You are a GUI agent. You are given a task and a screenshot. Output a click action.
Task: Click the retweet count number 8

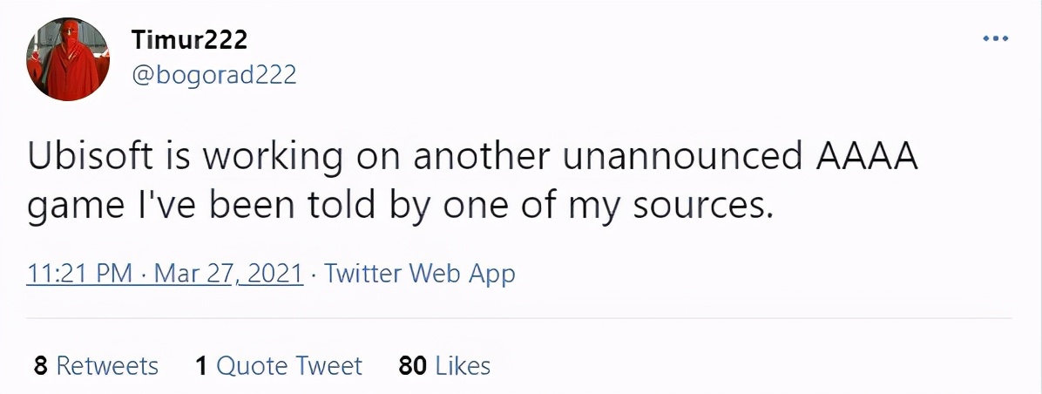40,365
